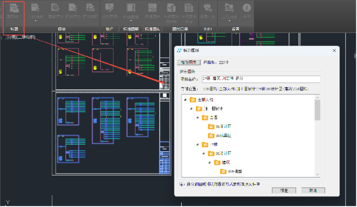This screenshot has width=357, height=207.
Task: Click the 拆分图纸 ribbon icon highlighted in red
Action: coord(15,9)
